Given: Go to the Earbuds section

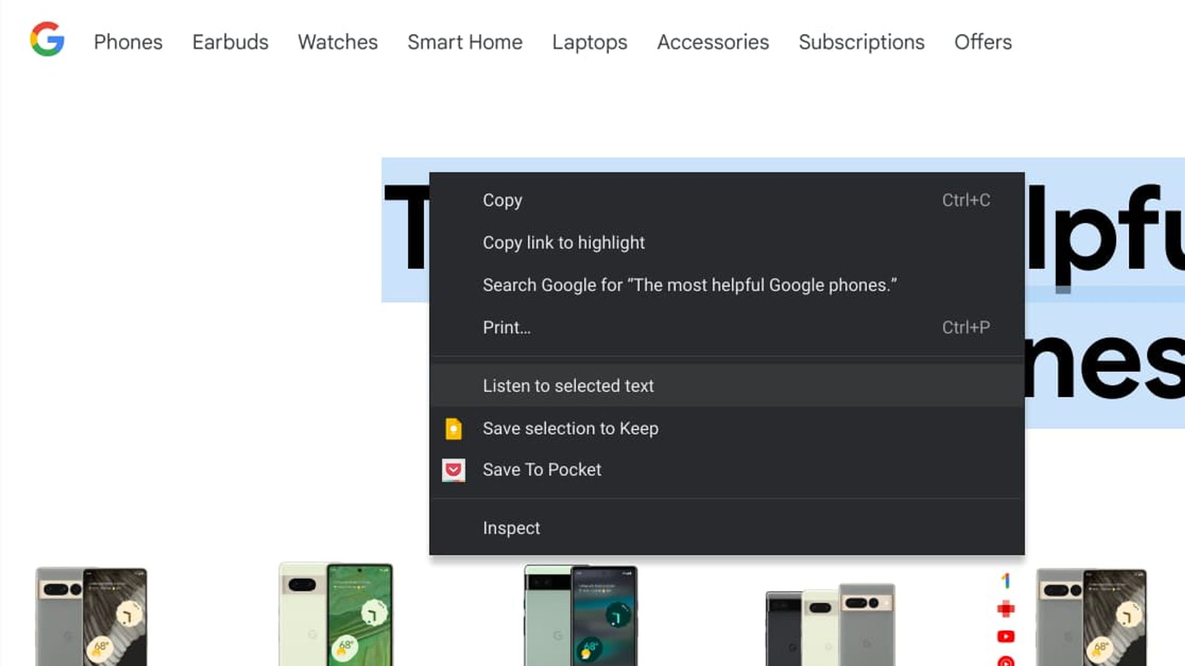Looking at the screenshot, I should point(230,42).
